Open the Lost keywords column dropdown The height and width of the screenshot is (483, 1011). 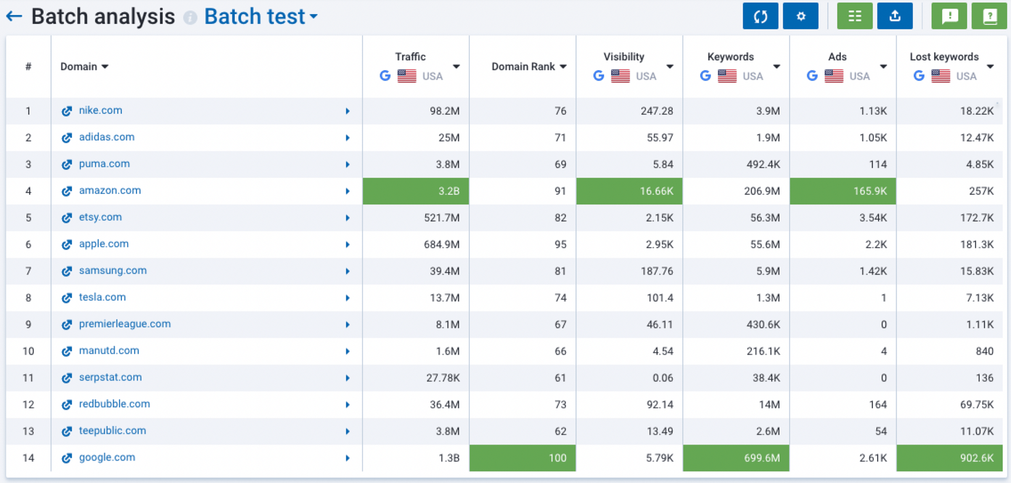(x=991, y=66)
